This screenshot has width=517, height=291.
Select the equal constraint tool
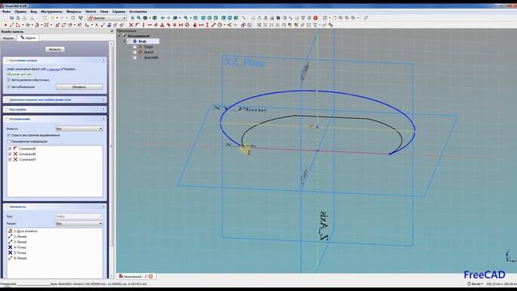point(174,25)
